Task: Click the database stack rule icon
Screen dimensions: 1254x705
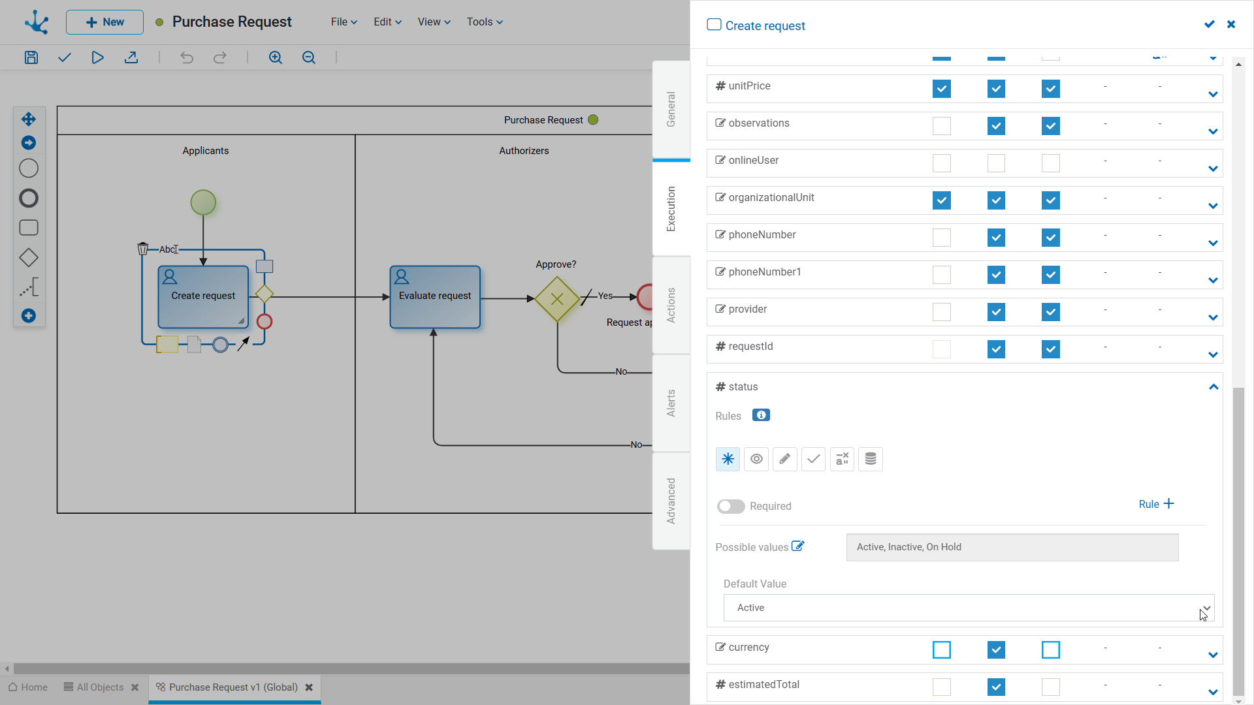Action: 871,459
